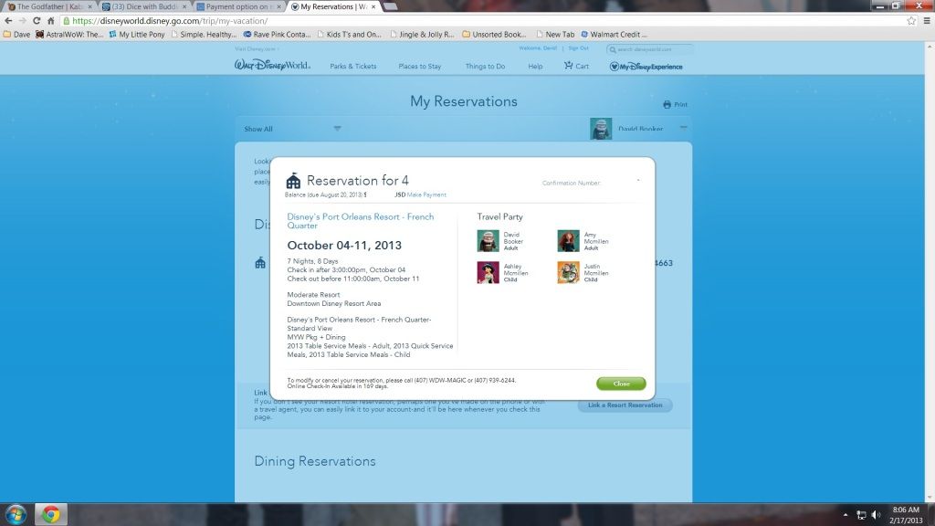This screenshot has width=935, height=526.
Task: Open the Things to Do menu
Action: point(485,66)
